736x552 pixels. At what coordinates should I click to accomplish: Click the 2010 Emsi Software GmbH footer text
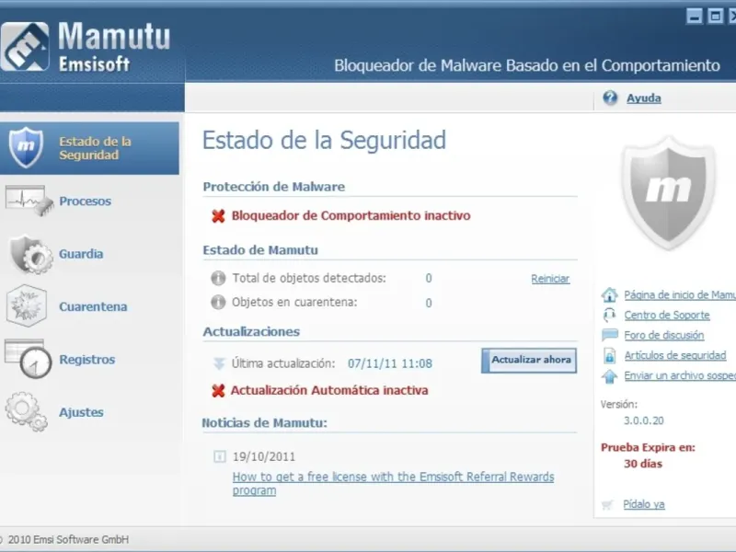[68, 540]
